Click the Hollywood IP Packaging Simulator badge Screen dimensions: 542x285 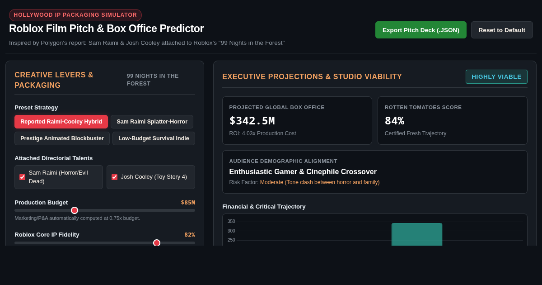tap(75, 15)
